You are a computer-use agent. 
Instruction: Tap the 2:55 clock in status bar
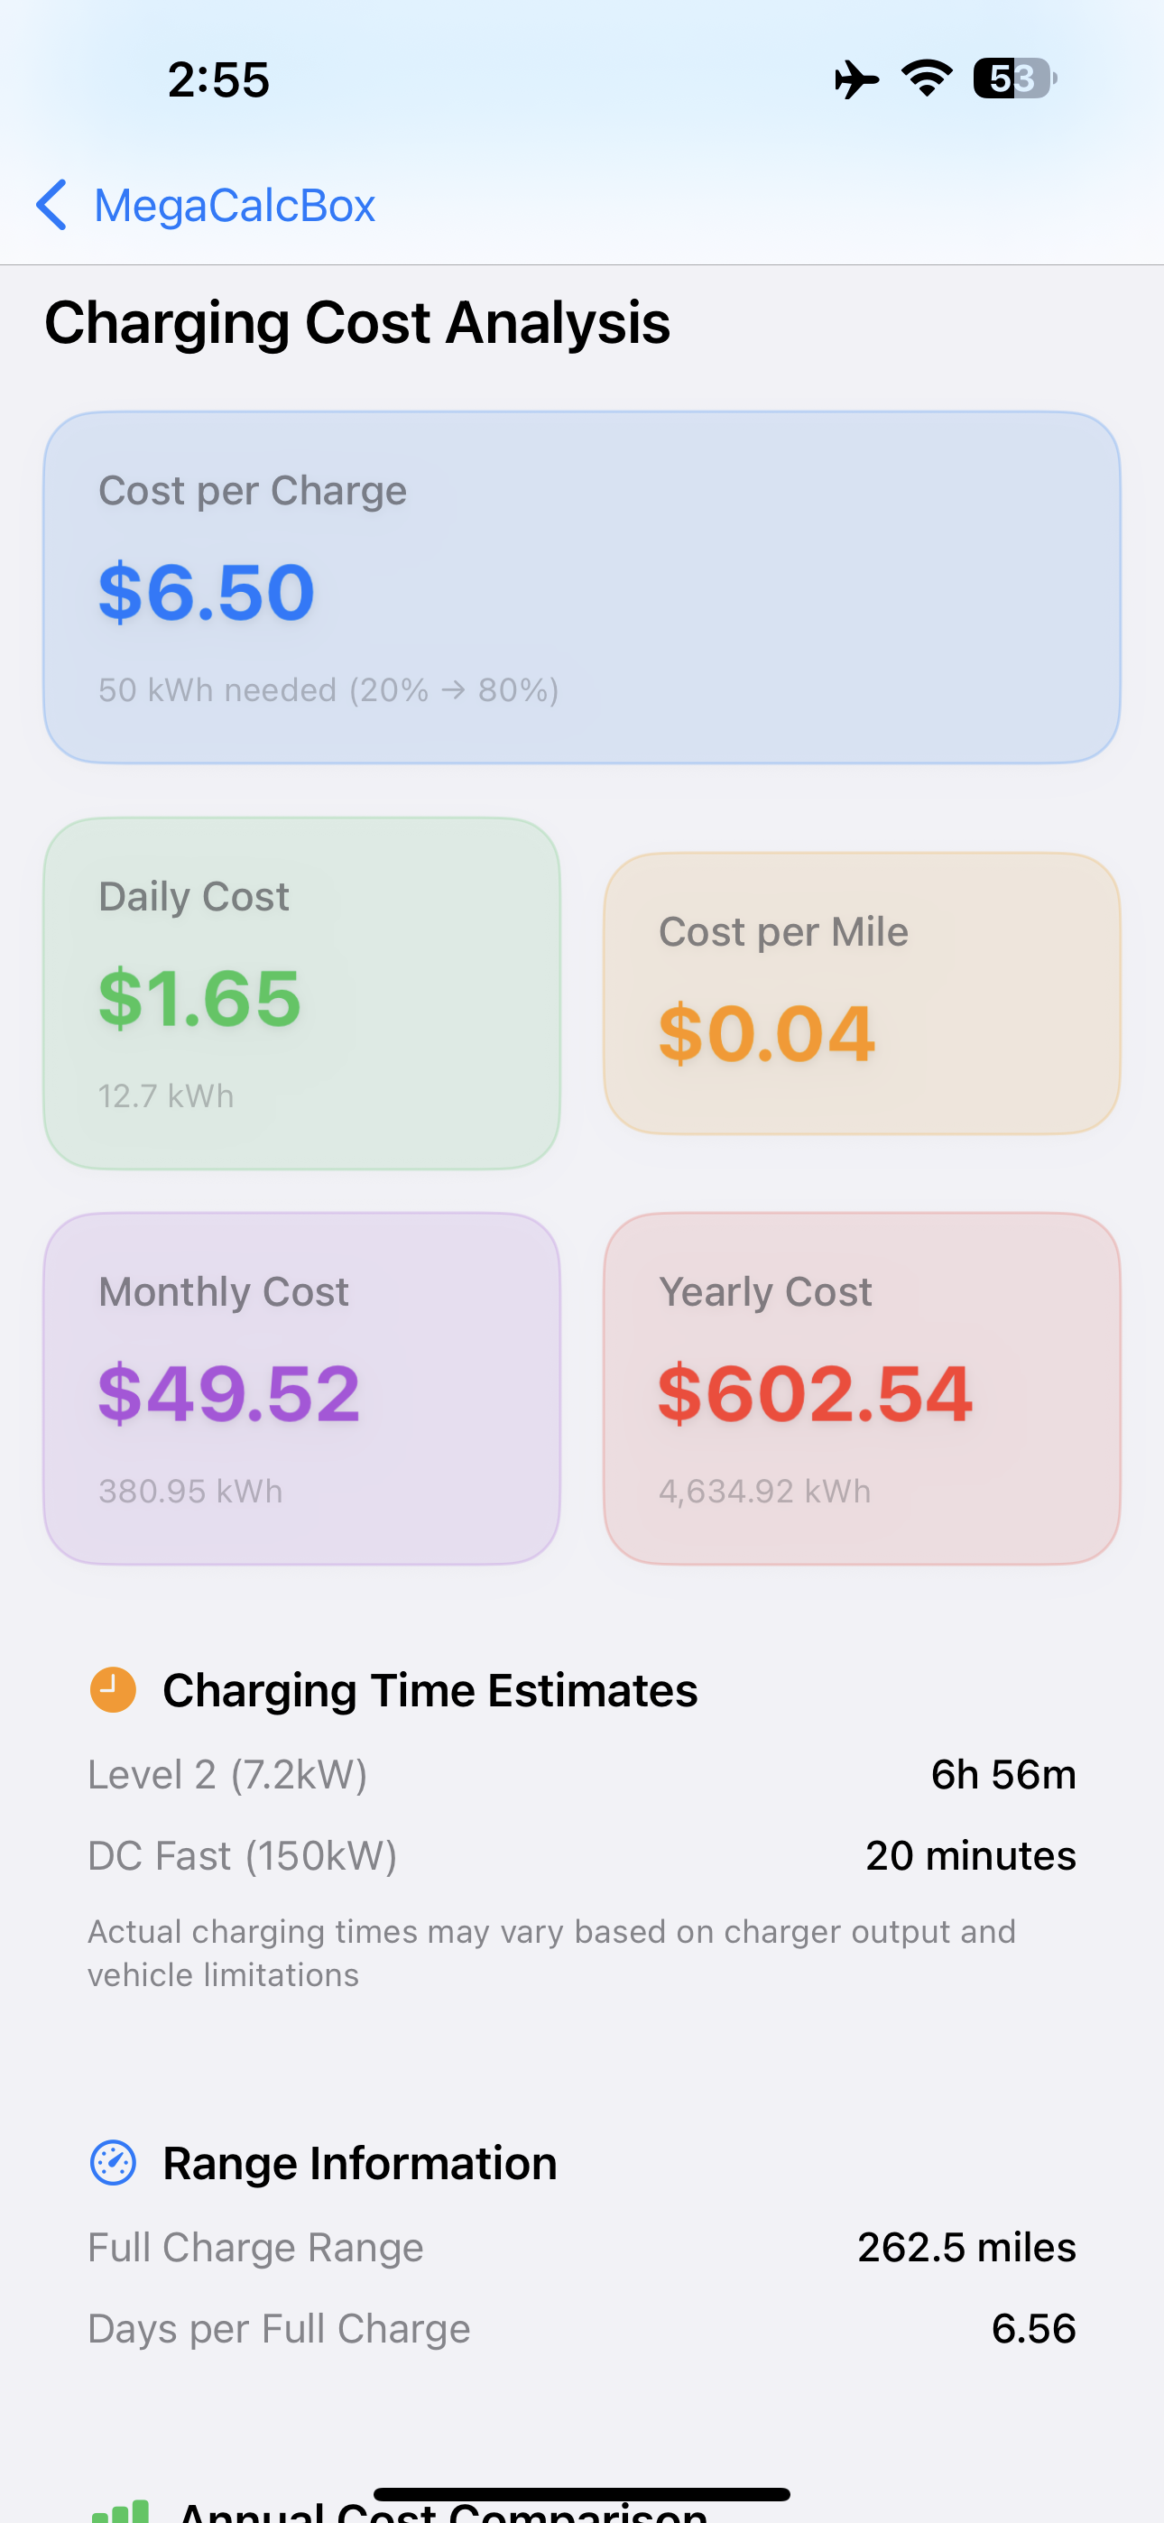(x=218, y=79)
